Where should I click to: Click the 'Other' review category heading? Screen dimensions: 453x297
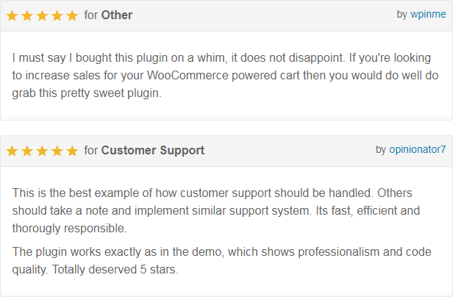[x=117, y=15]
